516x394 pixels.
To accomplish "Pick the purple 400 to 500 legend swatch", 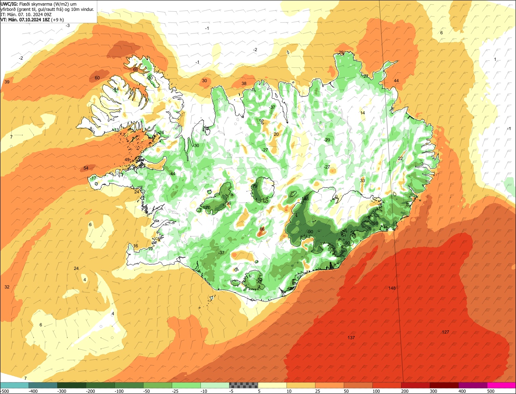I will coord(473,385).
